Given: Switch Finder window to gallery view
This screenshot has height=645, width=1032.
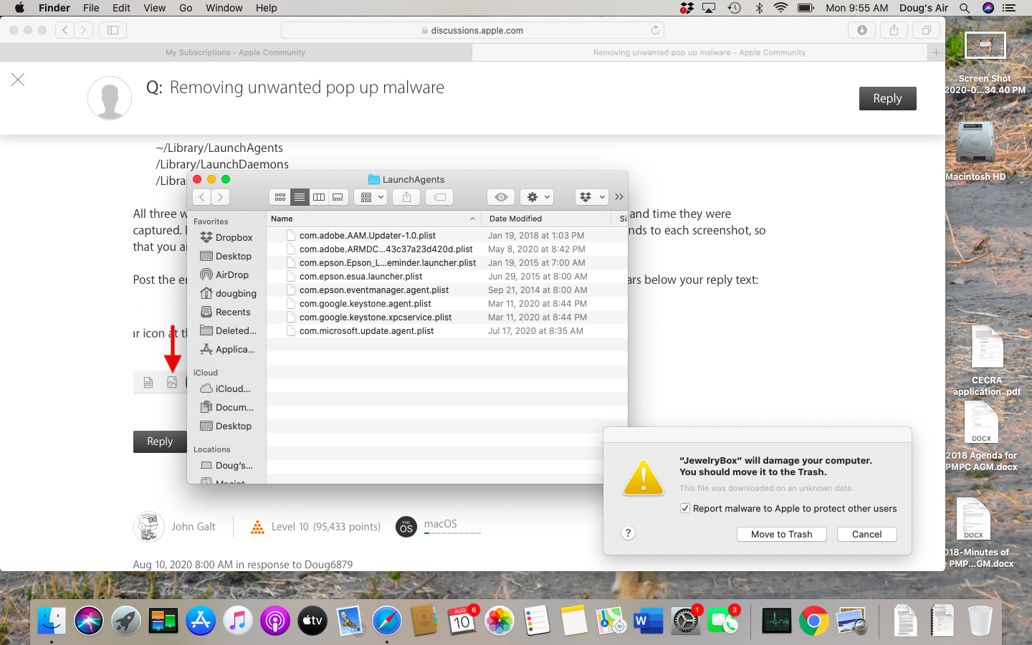Looking at the screenshot, I should coord(338,197).
